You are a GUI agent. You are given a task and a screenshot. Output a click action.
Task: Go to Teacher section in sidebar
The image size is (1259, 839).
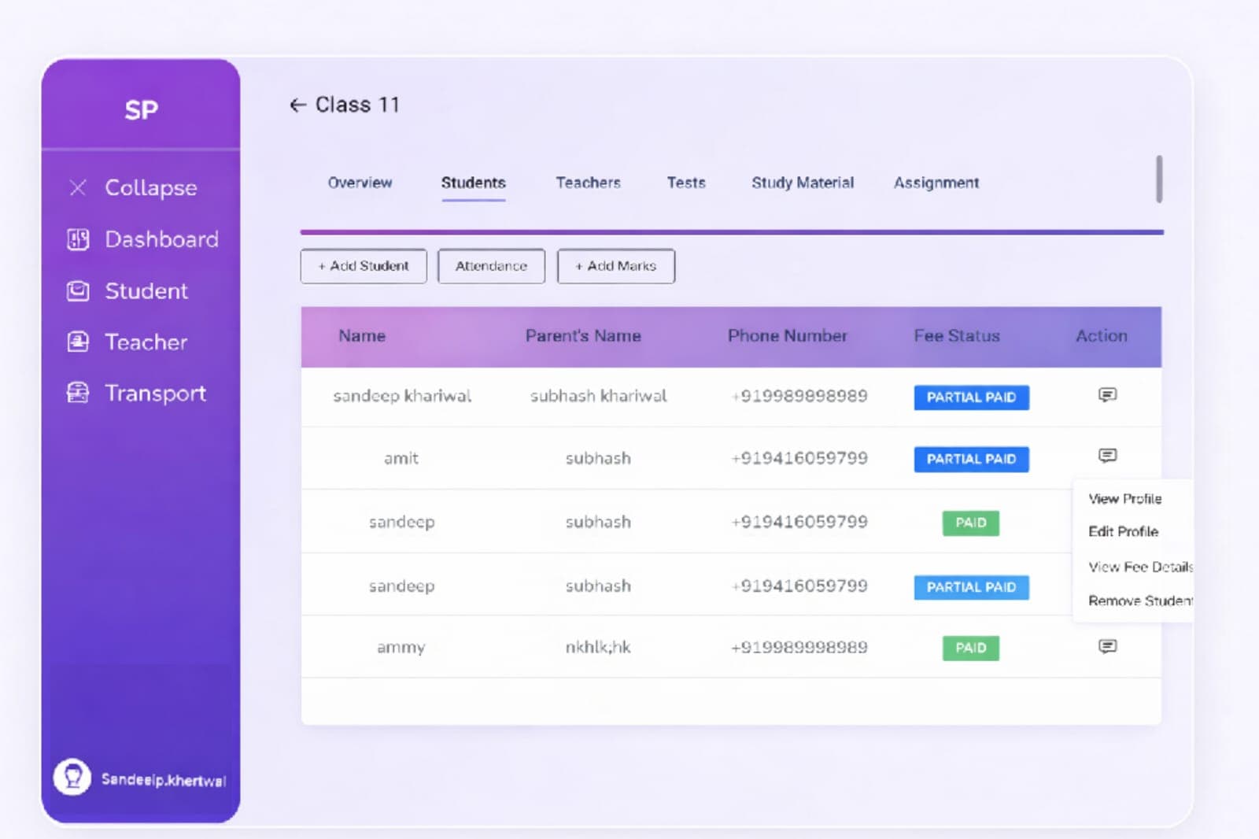click(x=146, y=342)
